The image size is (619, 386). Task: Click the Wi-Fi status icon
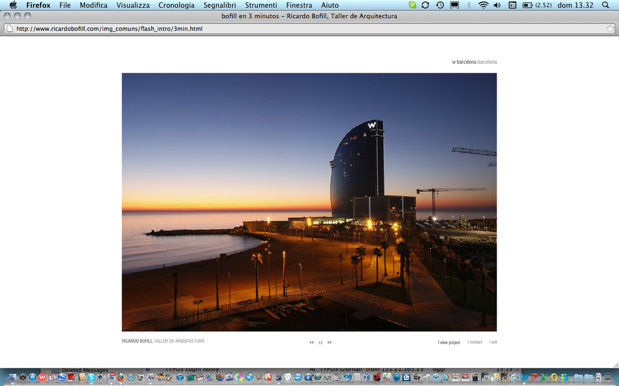(483, 5)
